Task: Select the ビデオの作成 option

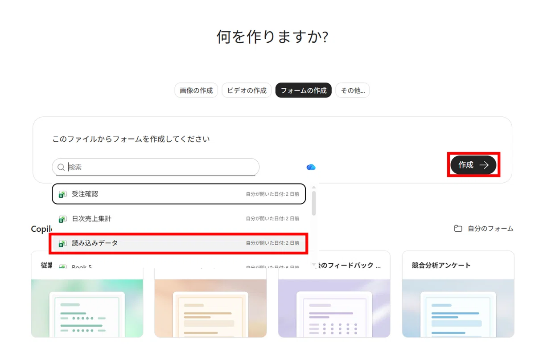Action: (x=247, y=90)
